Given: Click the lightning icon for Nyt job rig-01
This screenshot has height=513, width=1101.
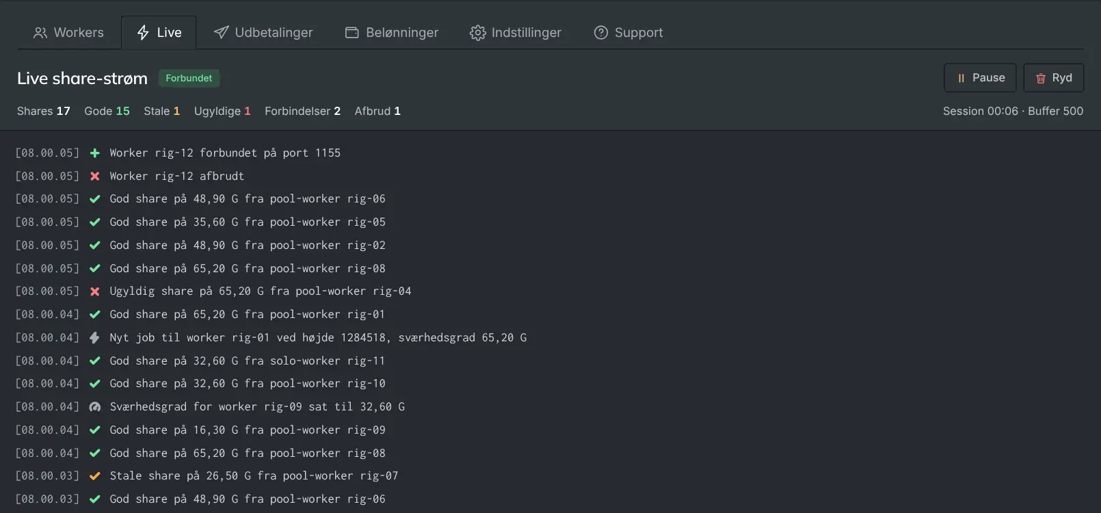Looking at the screenshot, I should click(95, 338).
